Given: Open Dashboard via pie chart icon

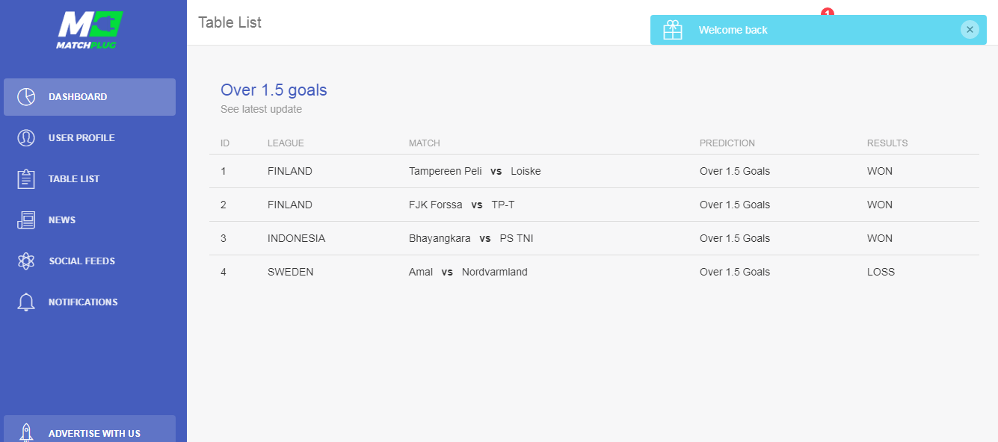Looking at the screenshot, I should coord(26,97).
